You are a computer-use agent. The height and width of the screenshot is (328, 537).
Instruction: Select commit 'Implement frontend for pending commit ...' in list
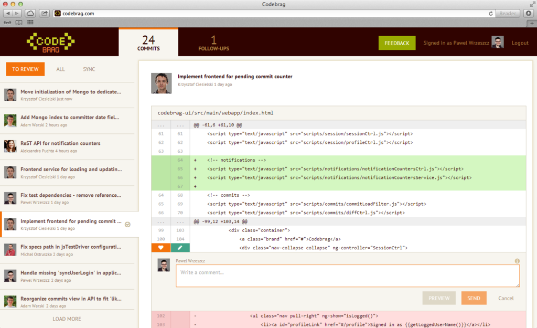(69, 225)
